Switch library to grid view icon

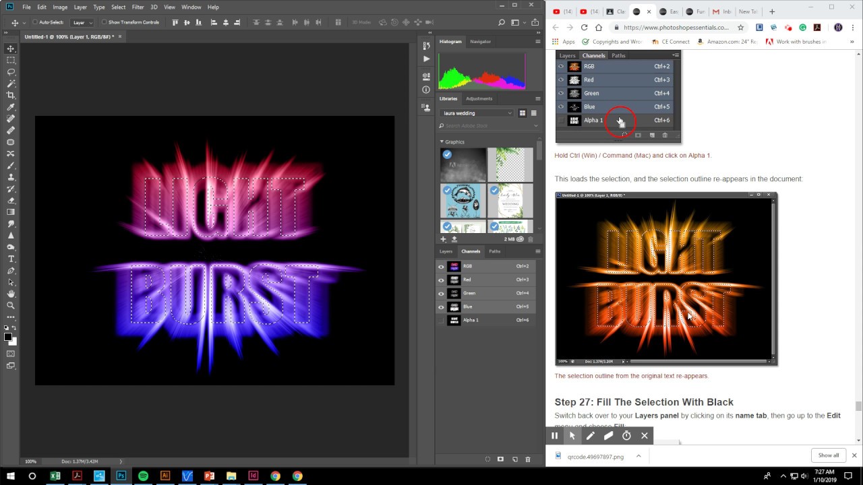[523, 113]
